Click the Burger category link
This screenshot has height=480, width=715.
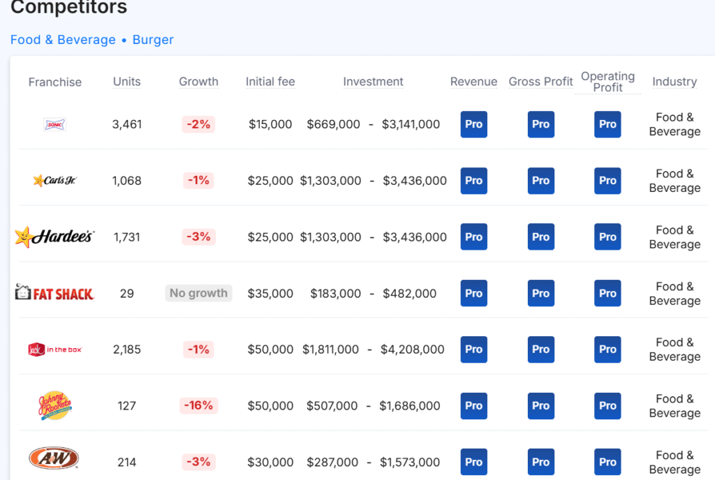point(153,40)
